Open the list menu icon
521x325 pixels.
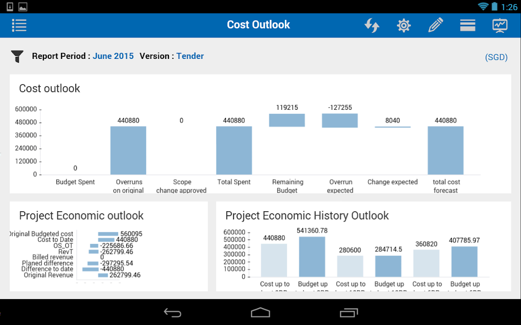pos(19,25)
